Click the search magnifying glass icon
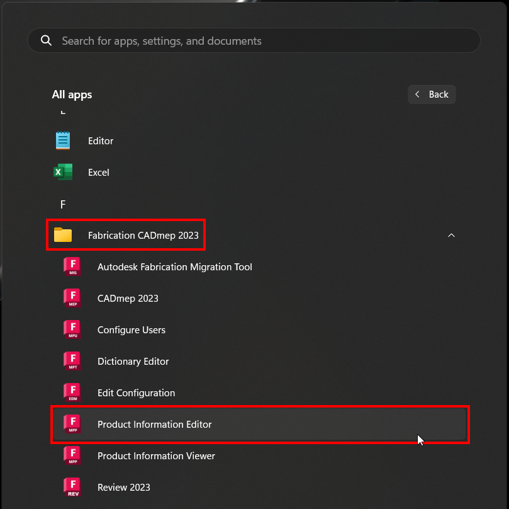Image resolution: width=509 pixels, height=509 pixels. pos(46,40)
